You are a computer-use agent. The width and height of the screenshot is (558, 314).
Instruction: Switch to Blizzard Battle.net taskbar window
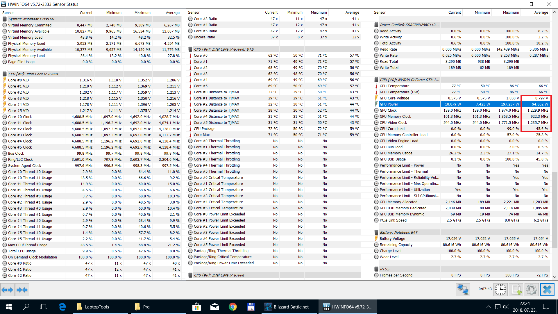pyautogui.click(x=289, y=307)
